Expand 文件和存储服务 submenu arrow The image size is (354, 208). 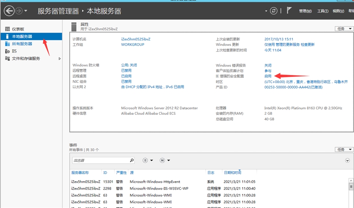(59, 58)
